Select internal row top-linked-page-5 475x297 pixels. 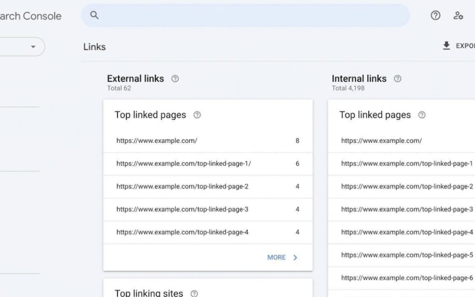coord(402,255)
